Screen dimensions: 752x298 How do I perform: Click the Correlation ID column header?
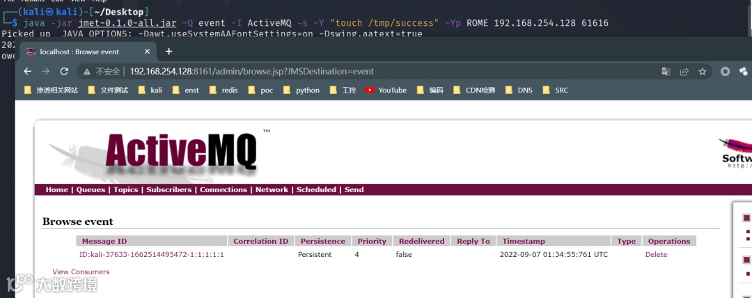click(x=261, y=241)
